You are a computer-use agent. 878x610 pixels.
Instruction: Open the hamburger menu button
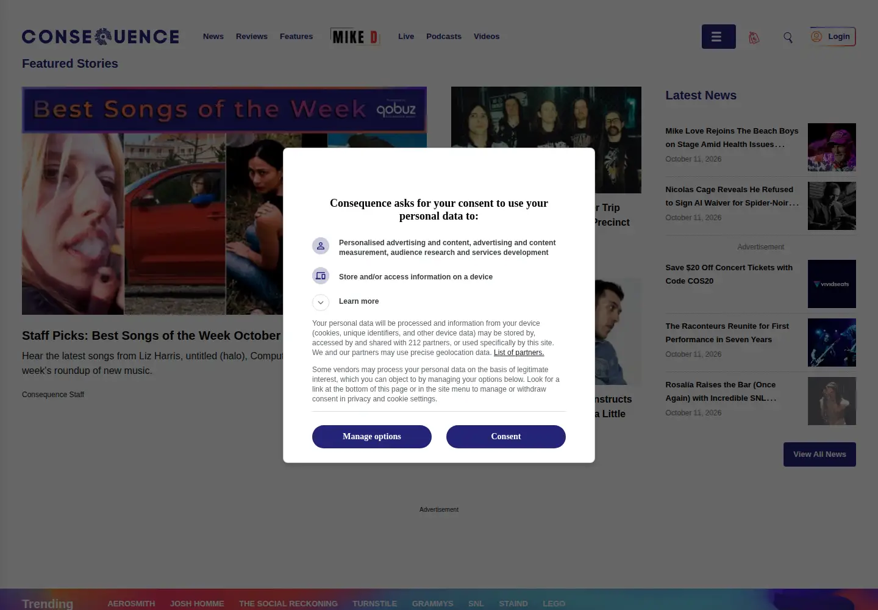(718, 37)
